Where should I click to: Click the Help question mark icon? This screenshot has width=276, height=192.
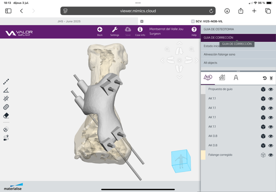click(194, 31)
